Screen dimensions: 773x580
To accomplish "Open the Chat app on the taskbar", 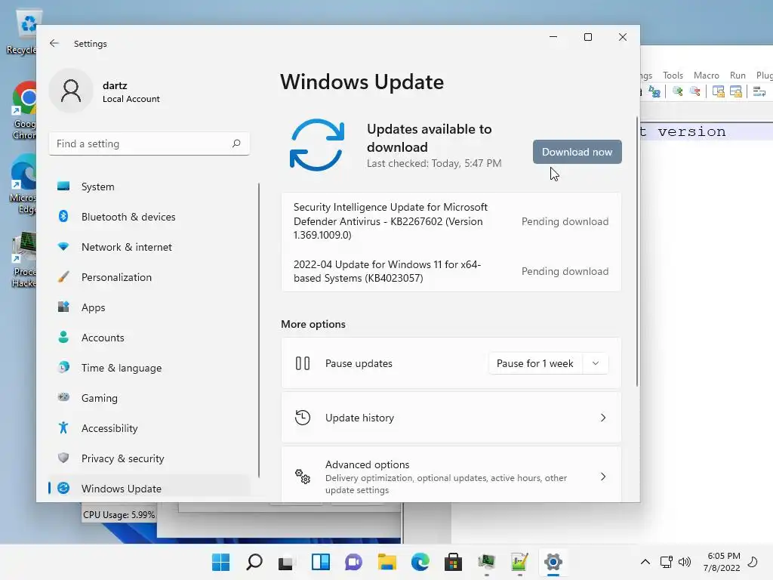I will [353, 562].
